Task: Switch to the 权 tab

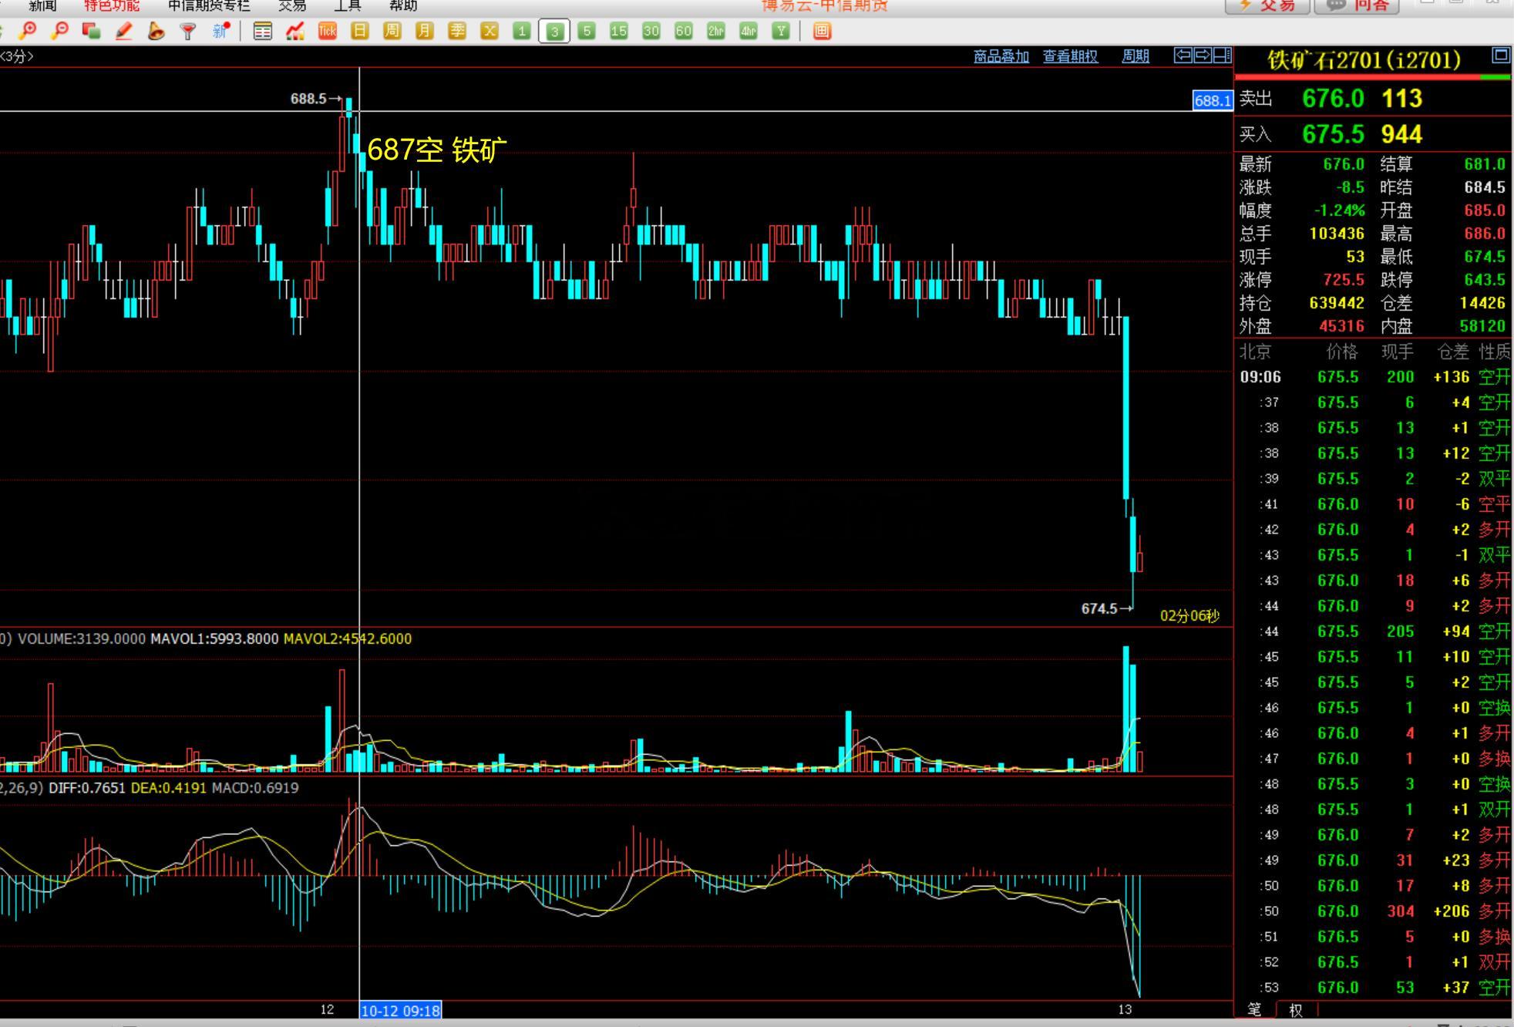Action: (1297, 1010)
